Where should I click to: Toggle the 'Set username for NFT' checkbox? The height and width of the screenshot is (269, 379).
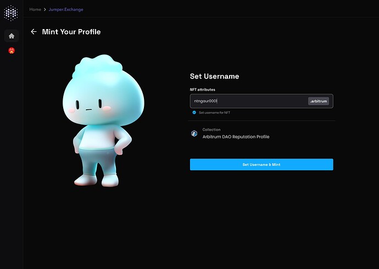194,113
